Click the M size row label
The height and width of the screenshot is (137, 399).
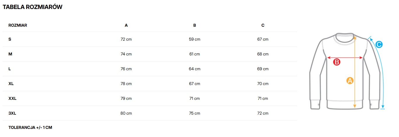click(x=10, y=54)
